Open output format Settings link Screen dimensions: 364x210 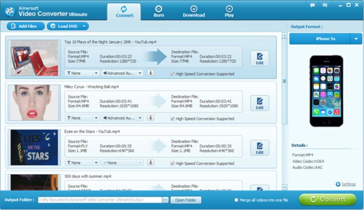coord(348,184)
